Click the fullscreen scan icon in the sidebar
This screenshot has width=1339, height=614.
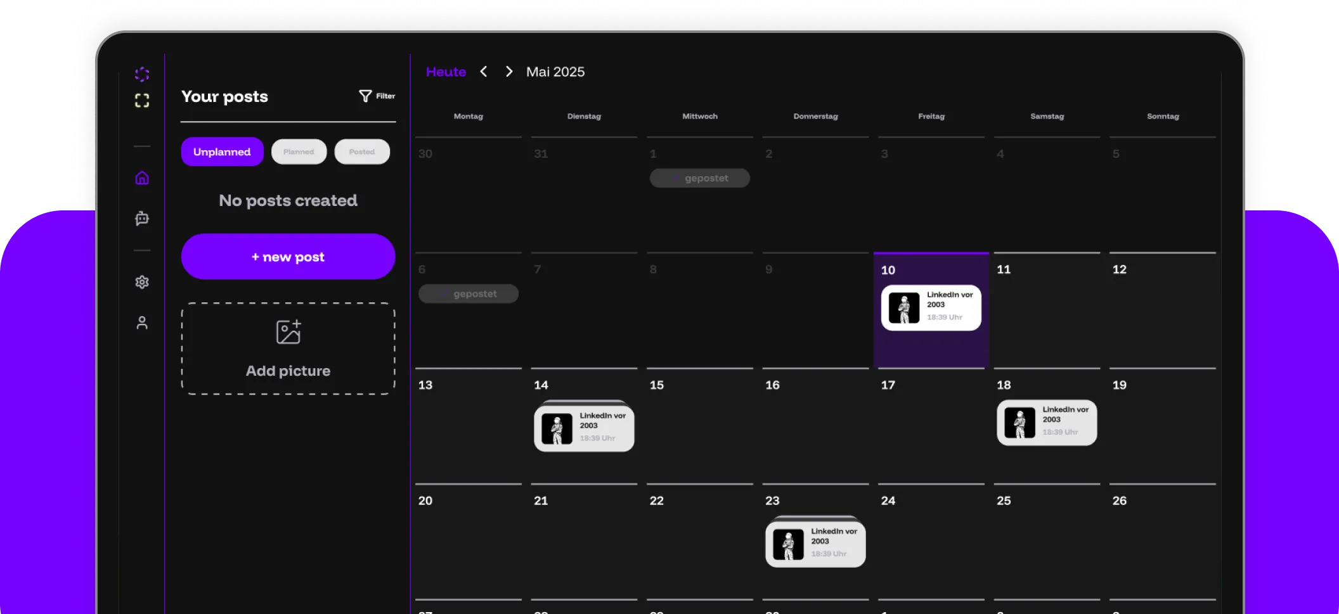coord(142,100)
